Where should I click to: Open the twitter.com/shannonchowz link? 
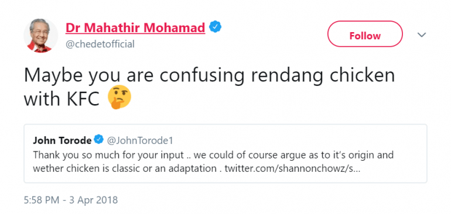292,168
